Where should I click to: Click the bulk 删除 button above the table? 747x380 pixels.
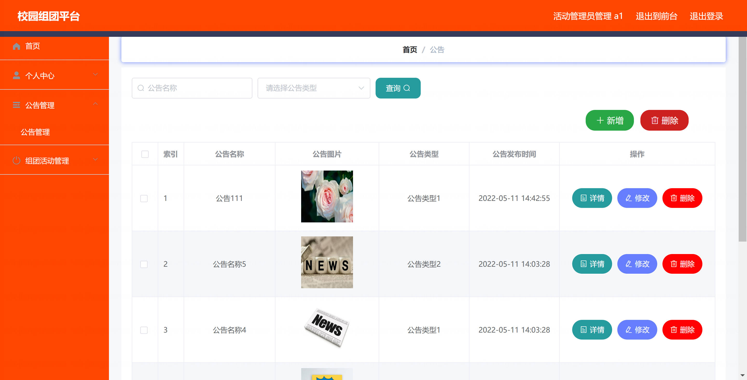[x=664, y=120]
